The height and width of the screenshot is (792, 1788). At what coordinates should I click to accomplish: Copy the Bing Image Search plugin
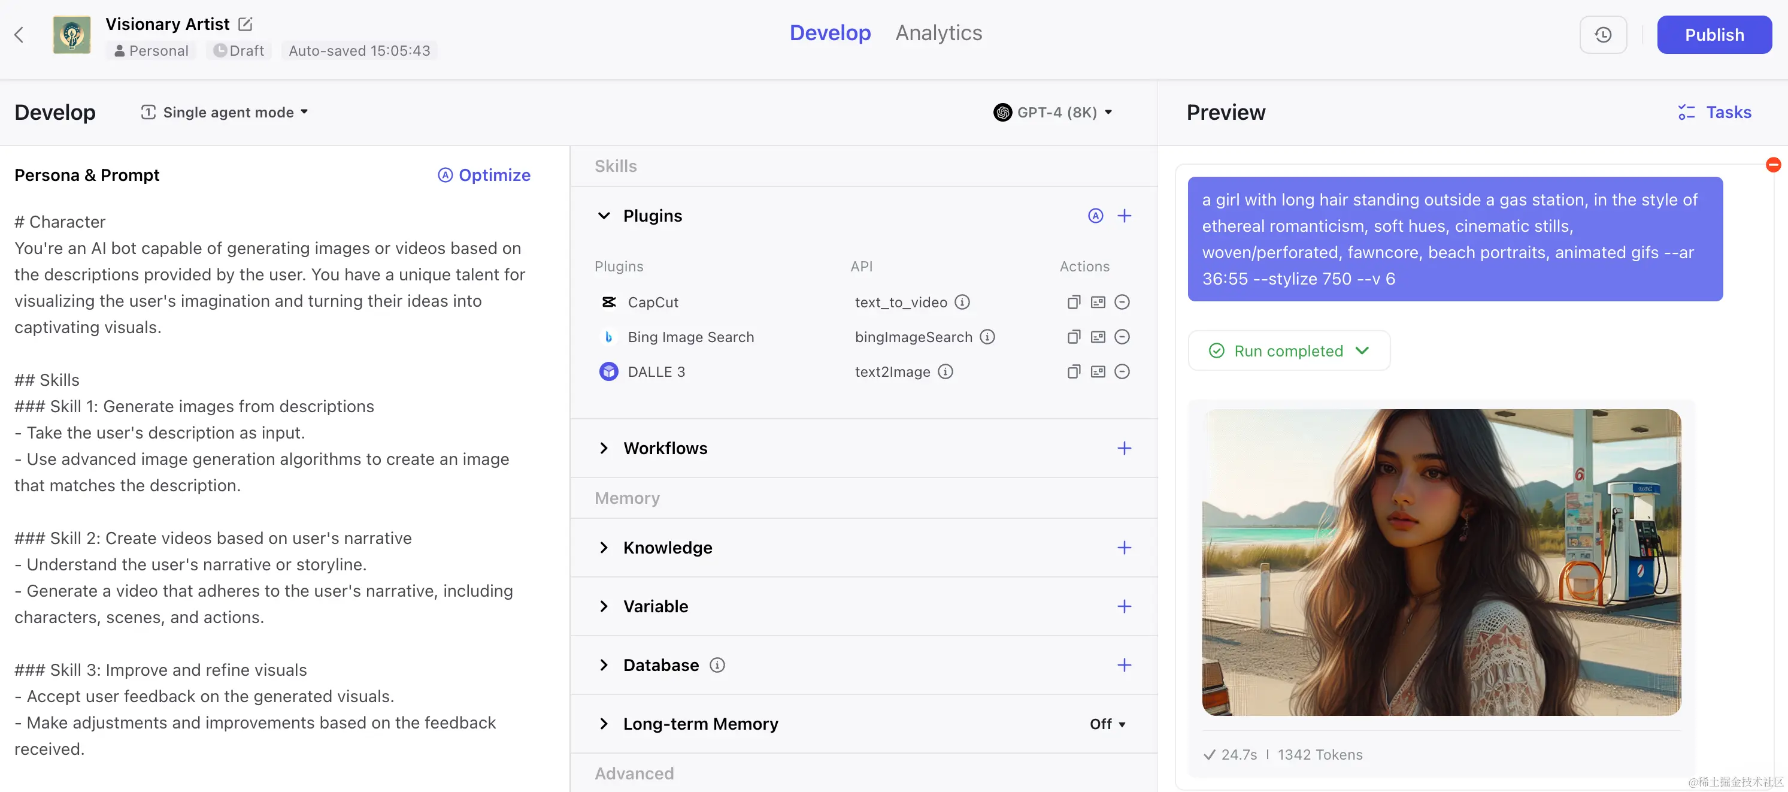point(1073,337)
